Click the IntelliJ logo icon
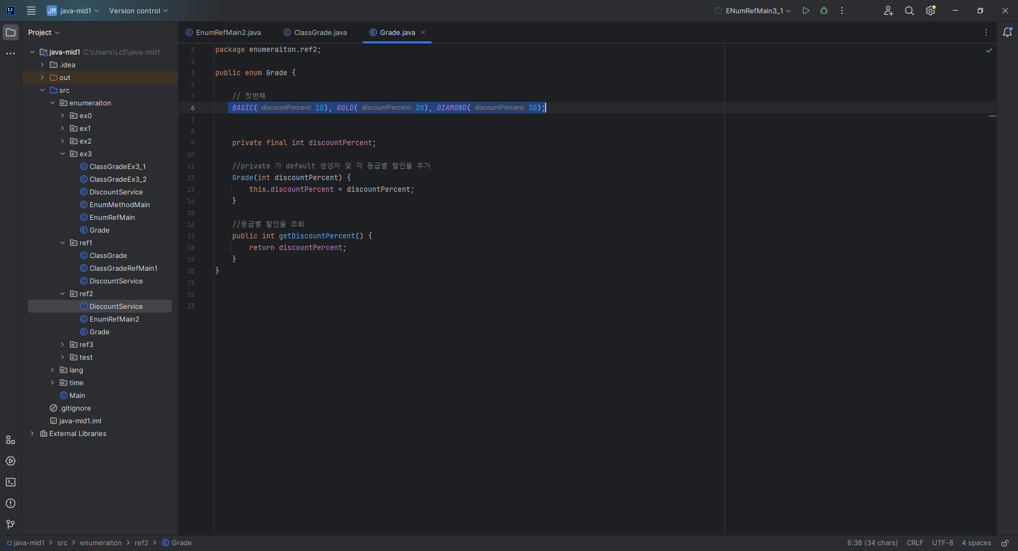Image resolution: width=1018 pixels, height=551 pixels. 10,11
